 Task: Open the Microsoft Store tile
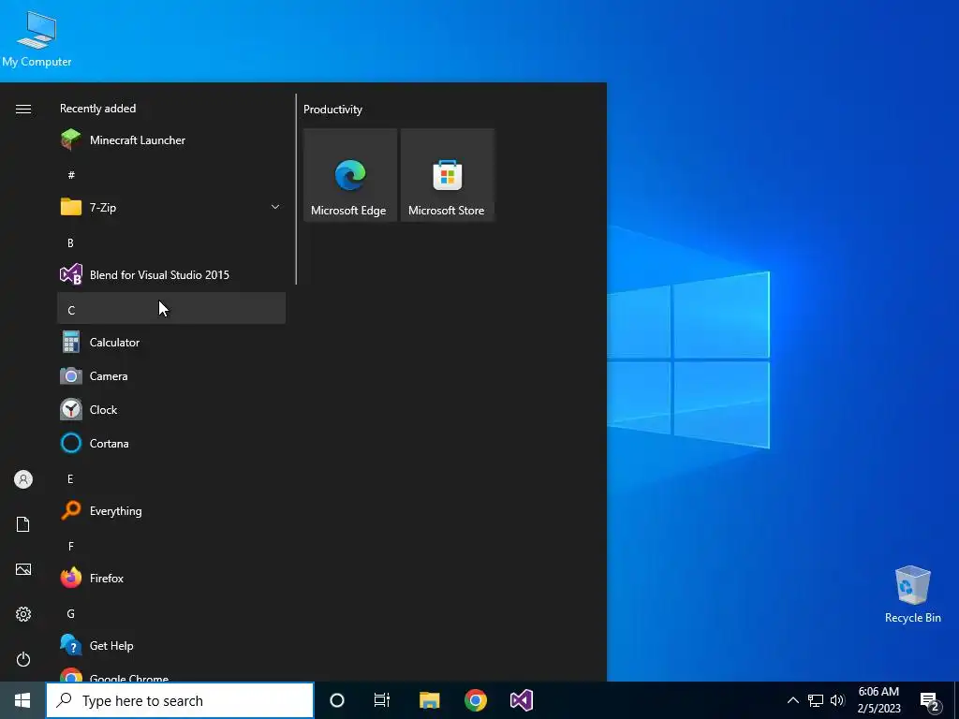447,175
